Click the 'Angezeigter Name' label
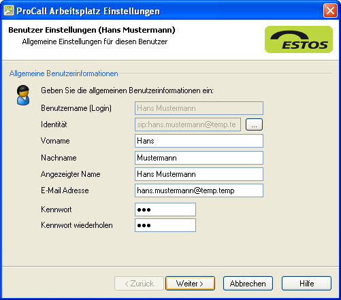Image resolution: width=341 pixels, height=300 pixels. click(71, 174)
